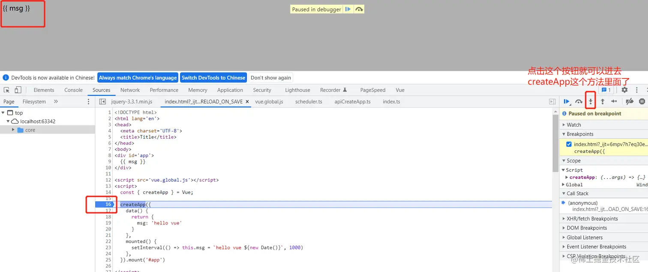Click Switch DevTools to Chinese
648x272 pixels.
213,78
